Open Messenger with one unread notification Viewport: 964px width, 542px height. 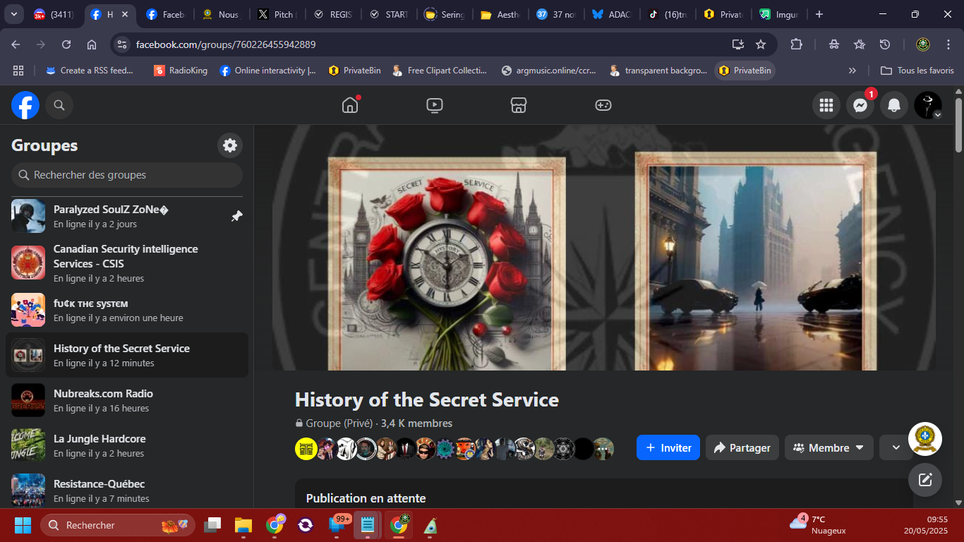click(x=860, y=105)
